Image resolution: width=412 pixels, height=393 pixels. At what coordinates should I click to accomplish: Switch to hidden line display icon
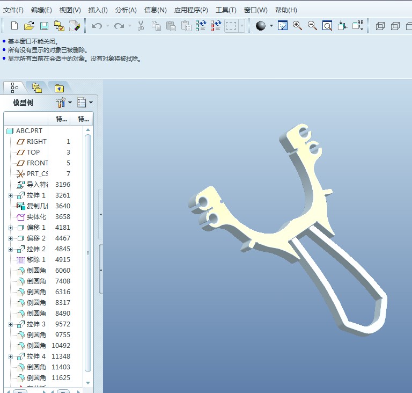click(x=395, y=26)
